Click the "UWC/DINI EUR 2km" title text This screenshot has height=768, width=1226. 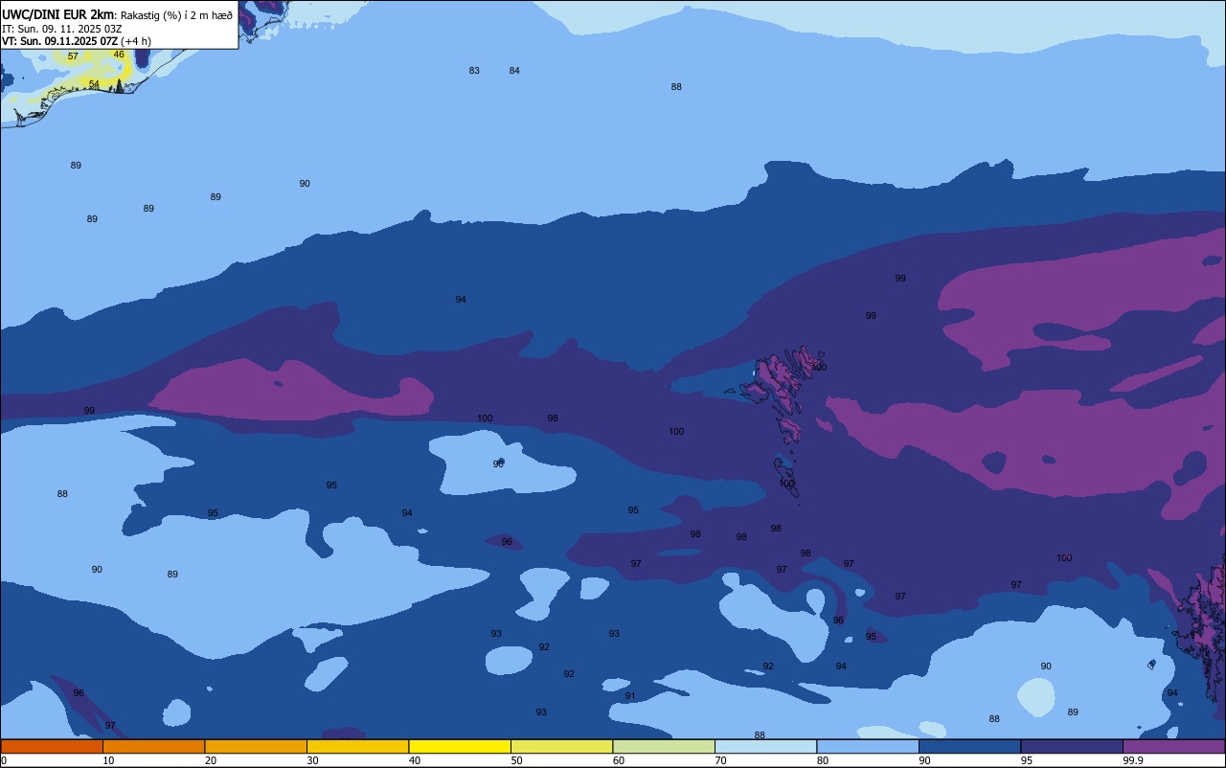coord(57,14)
